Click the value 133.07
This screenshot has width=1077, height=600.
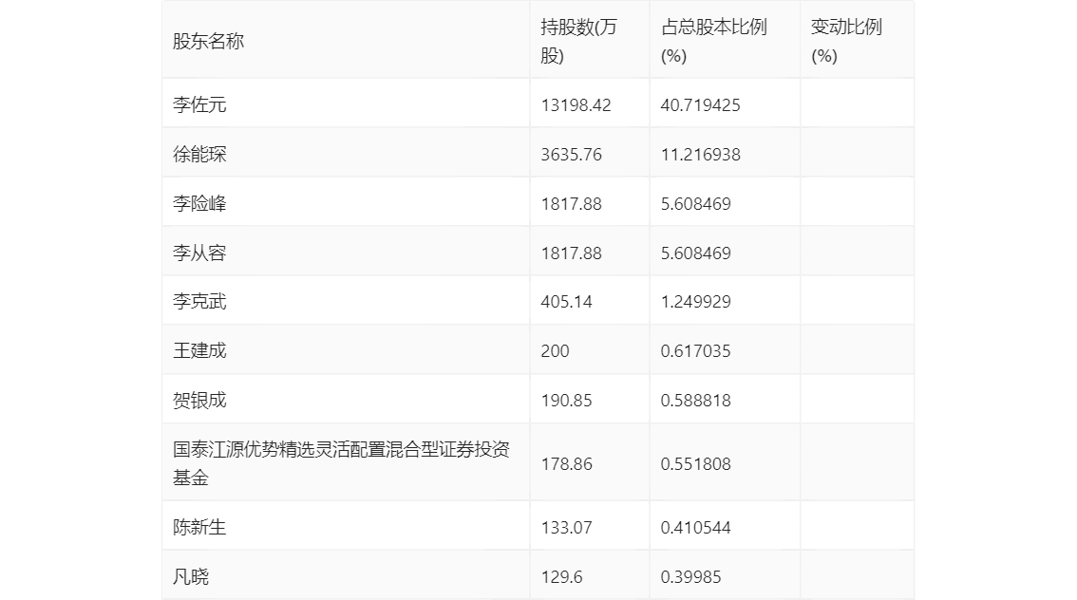click(x=566, y=527)
